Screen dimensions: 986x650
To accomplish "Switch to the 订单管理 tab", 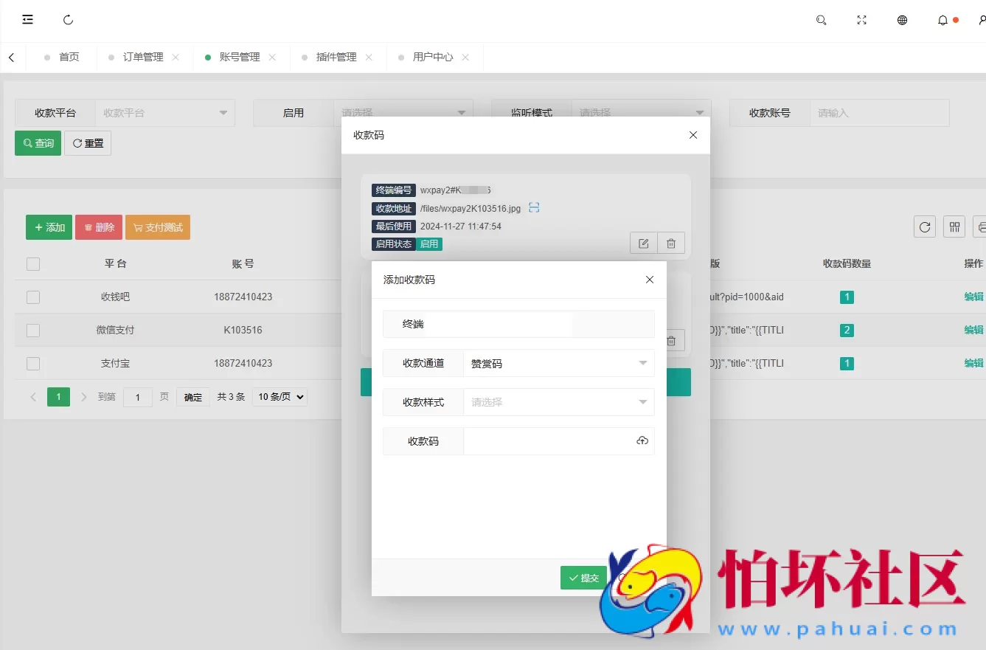I will pyautogui.click(x=145, y=57).
